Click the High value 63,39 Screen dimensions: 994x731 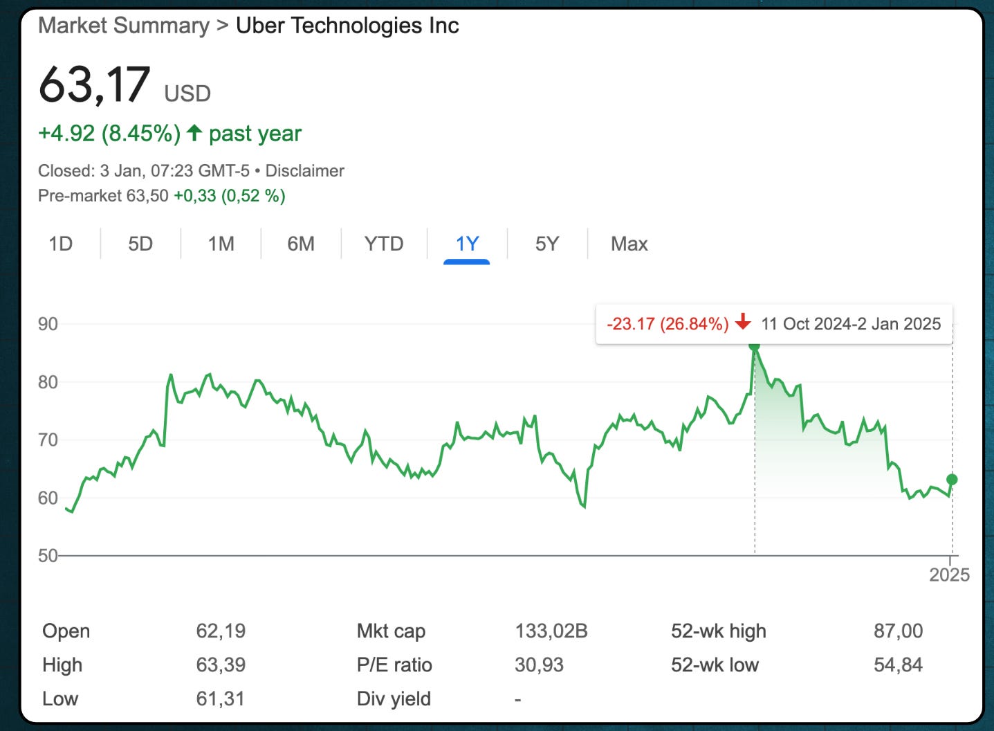tap(221, 665)
